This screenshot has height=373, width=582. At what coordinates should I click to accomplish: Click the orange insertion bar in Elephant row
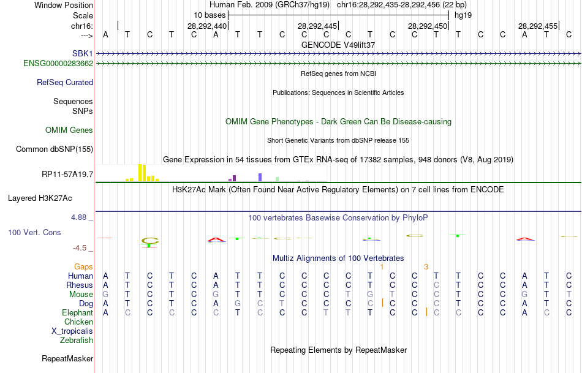click(426, 312)
